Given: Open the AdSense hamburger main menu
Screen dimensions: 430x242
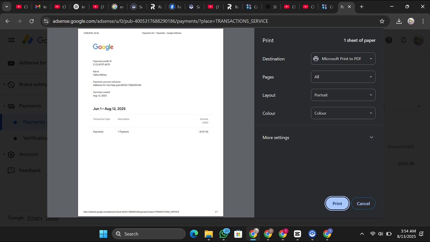Looking at the screenshot, I should (11, 40).
